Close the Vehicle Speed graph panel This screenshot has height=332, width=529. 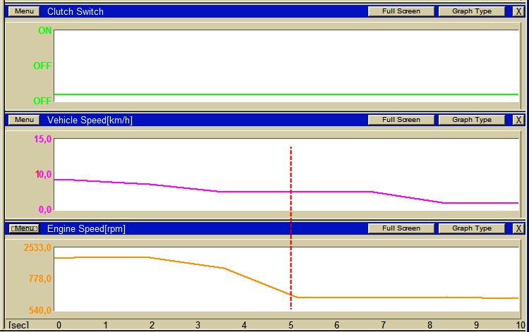point(518,120)
